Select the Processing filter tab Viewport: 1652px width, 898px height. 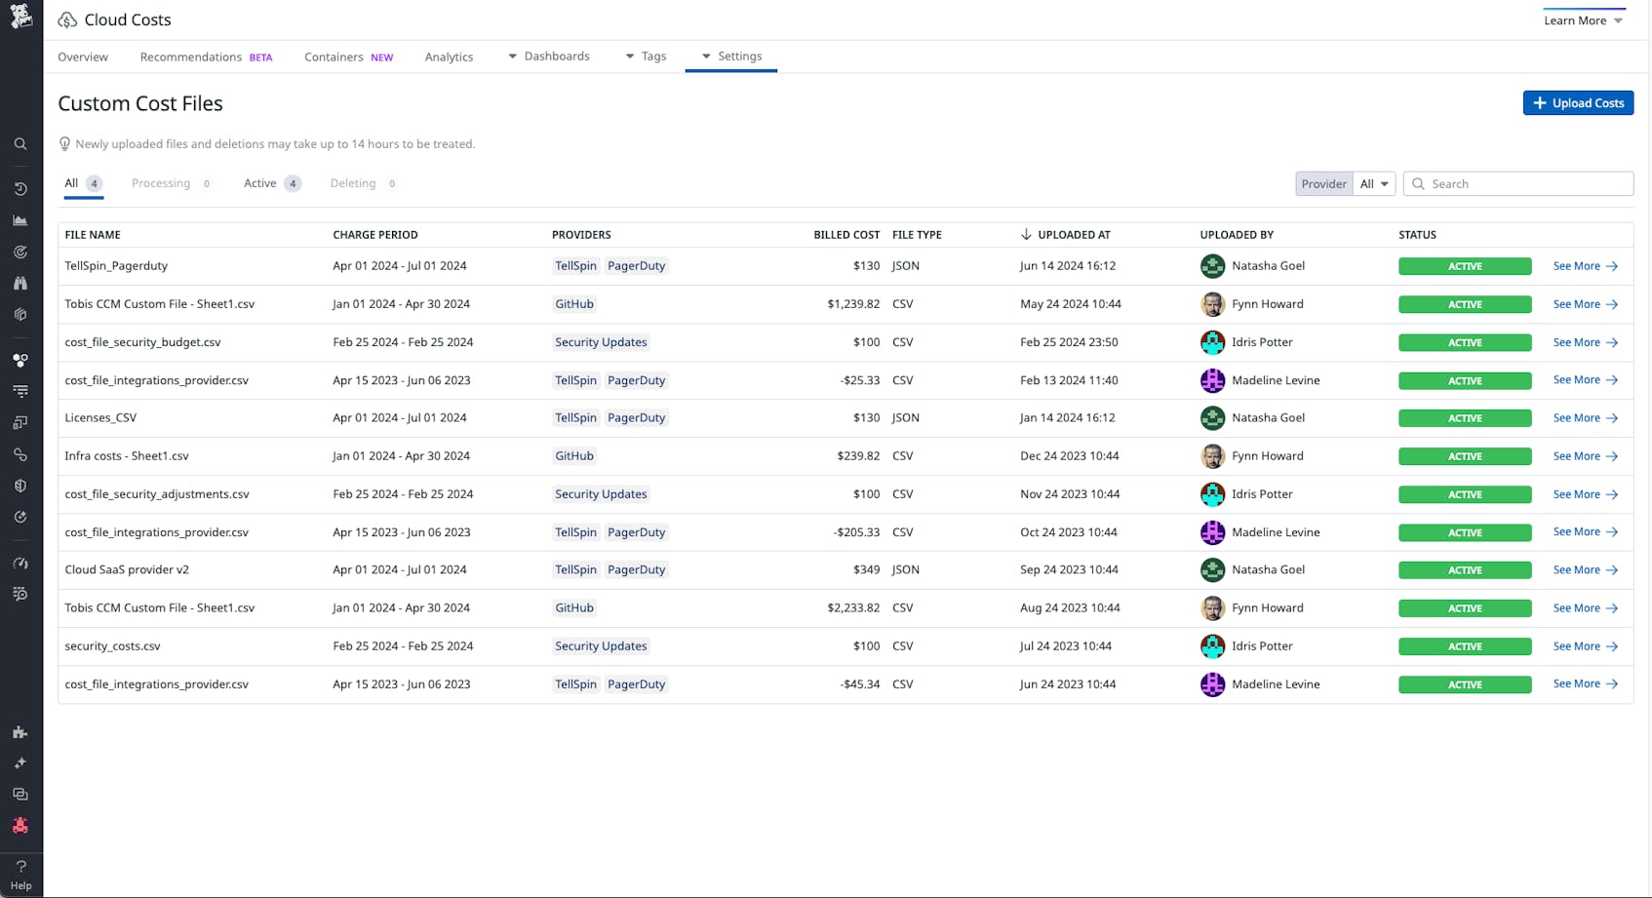[161, 183]
